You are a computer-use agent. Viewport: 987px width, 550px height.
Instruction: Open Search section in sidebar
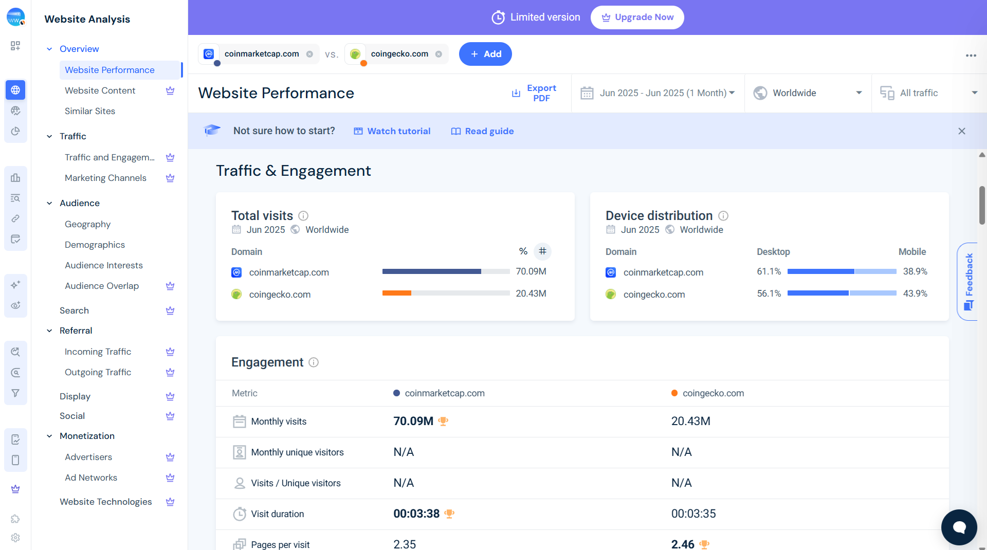[x=74, y=310]
